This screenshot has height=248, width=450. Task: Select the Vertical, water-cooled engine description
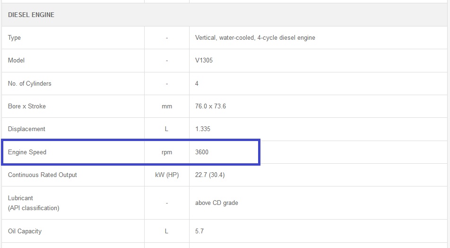click(255, 37)
